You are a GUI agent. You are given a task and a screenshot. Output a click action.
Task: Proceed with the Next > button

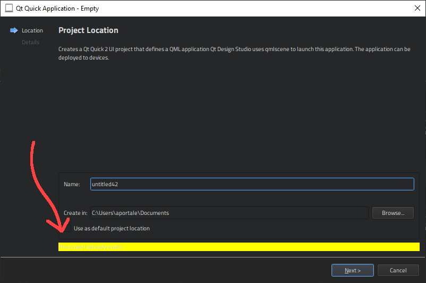point(352,270)
